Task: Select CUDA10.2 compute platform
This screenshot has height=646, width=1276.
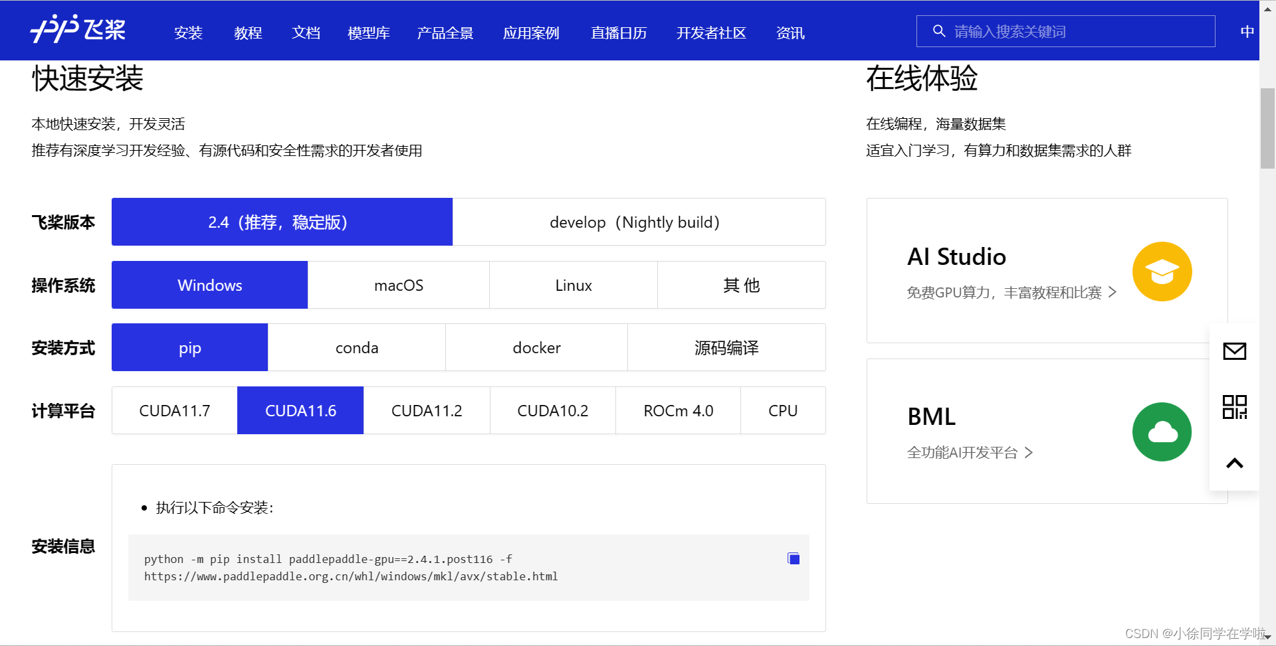Action: (x=553, y=410)
